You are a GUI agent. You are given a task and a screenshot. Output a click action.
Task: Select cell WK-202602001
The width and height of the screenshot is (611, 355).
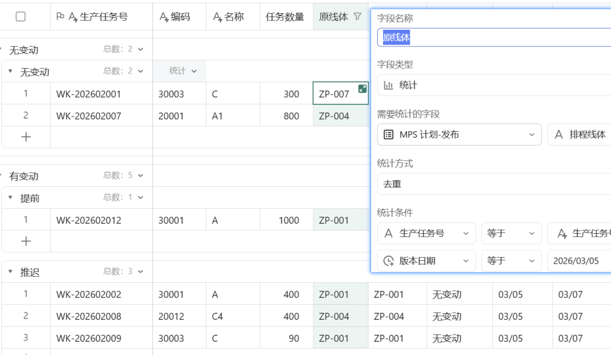(101, 94)
